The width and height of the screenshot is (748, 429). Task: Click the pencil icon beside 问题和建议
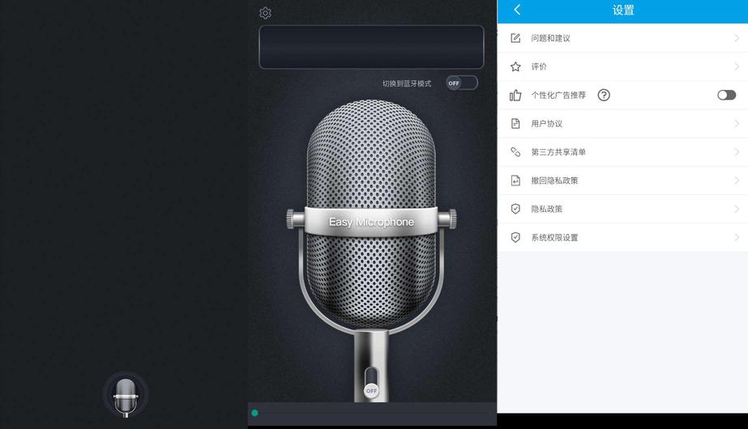(x=515, y=38)
